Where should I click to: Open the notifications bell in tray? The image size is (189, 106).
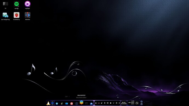[96, 103]
